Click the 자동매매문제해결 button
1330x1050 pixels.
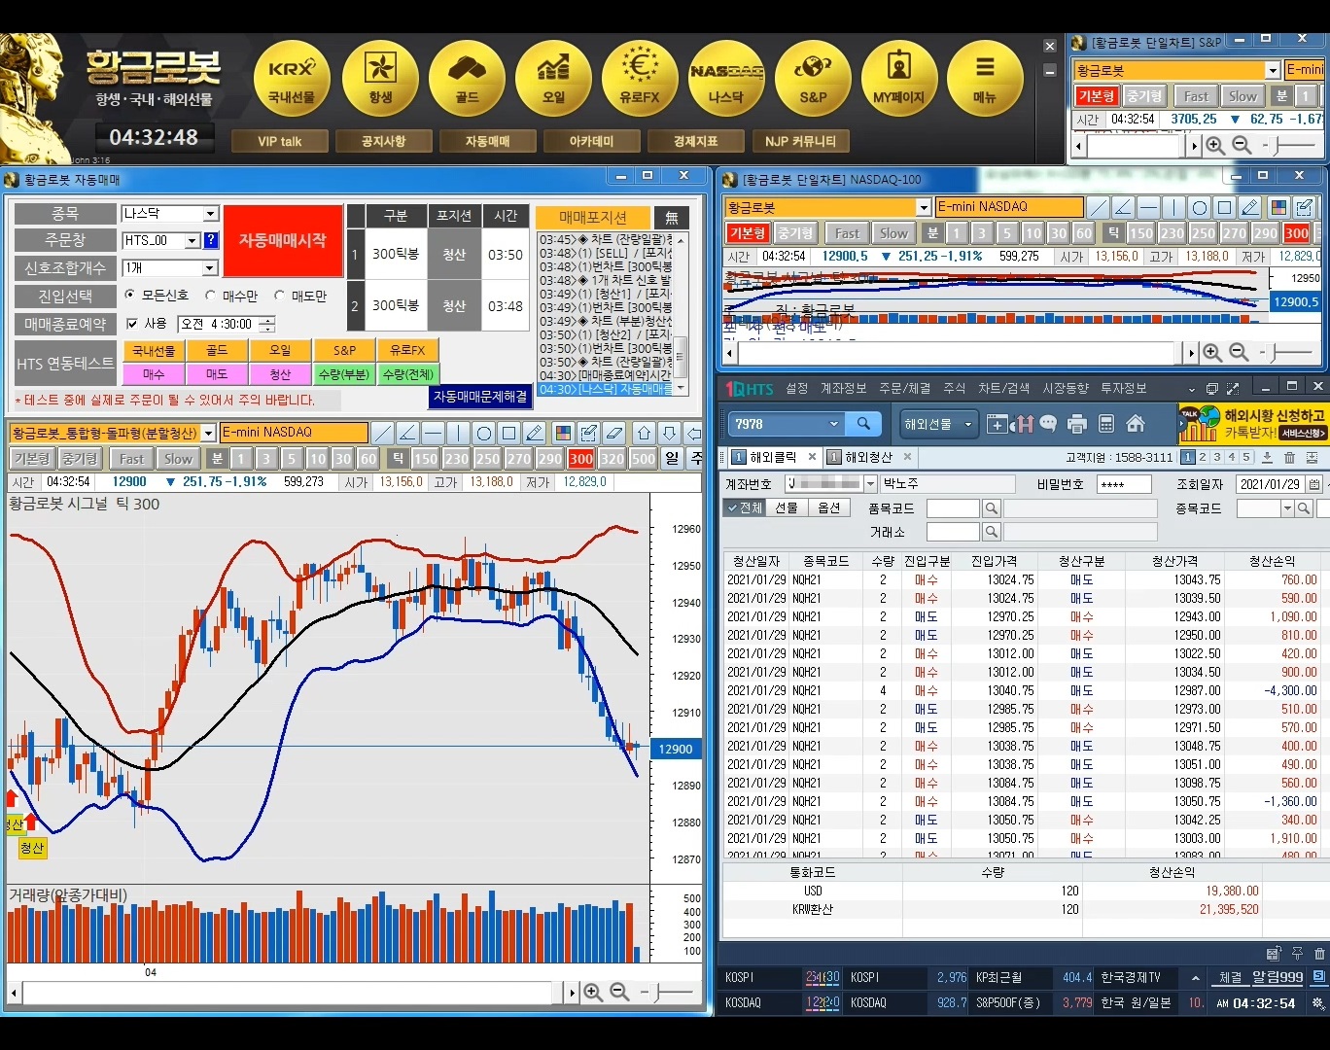pos(479,397)
